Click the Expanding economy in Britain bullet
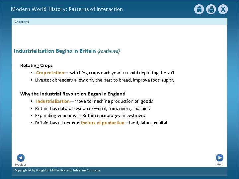239x179 pixels. tap(90, 116)
